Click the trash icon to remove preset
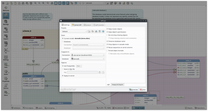The width and height of the screenshot is (208, 111). [100, 31]
